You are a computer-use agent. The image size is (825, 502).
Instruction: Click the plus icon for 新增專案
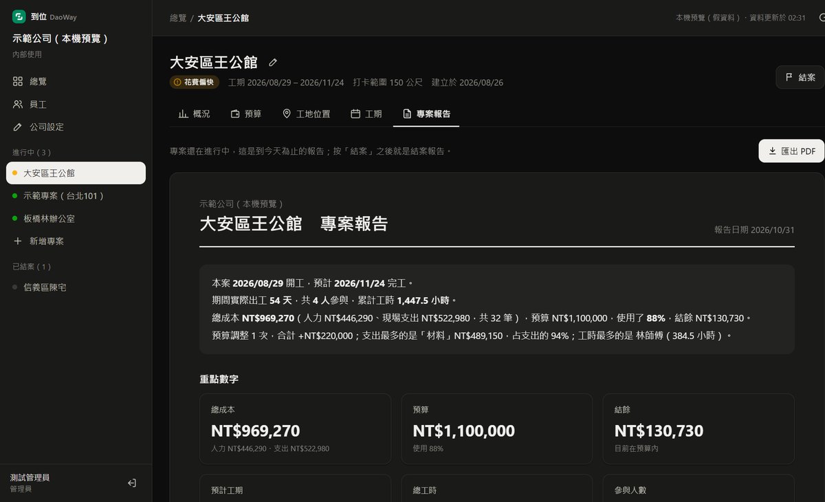(18, 241)
